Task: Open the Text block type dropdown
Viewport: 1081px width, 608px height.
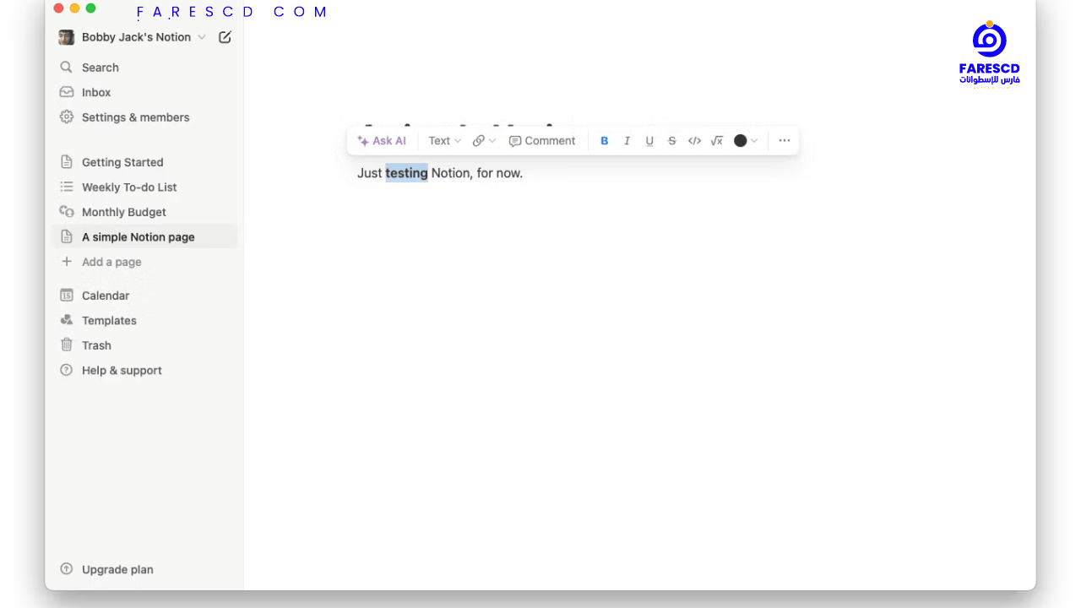Action: (444, 141)
